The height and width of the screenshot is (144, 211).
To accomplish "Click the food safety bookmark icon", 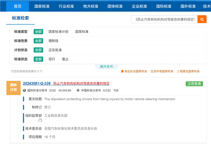I will (x=122, y=71).
